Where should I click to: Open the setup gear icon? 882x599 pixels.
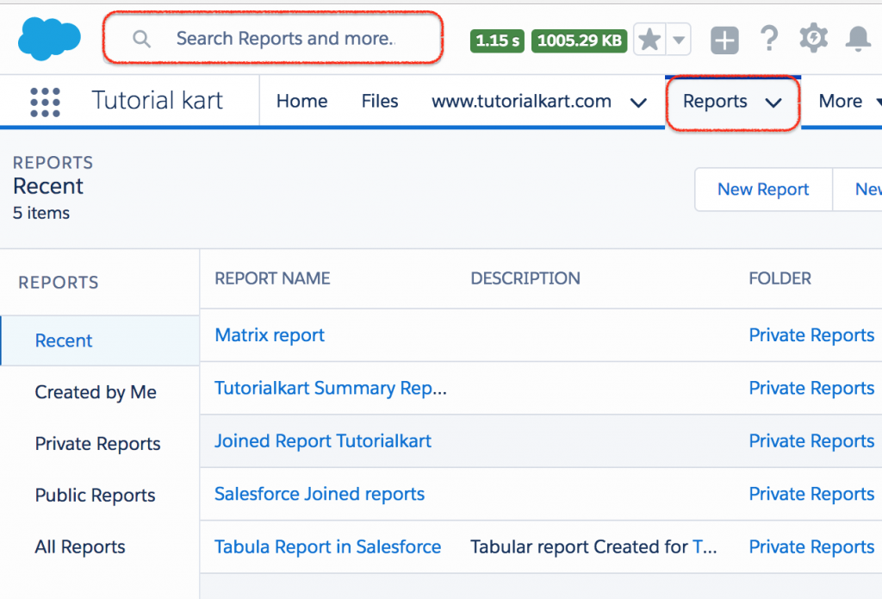(813, 39)
